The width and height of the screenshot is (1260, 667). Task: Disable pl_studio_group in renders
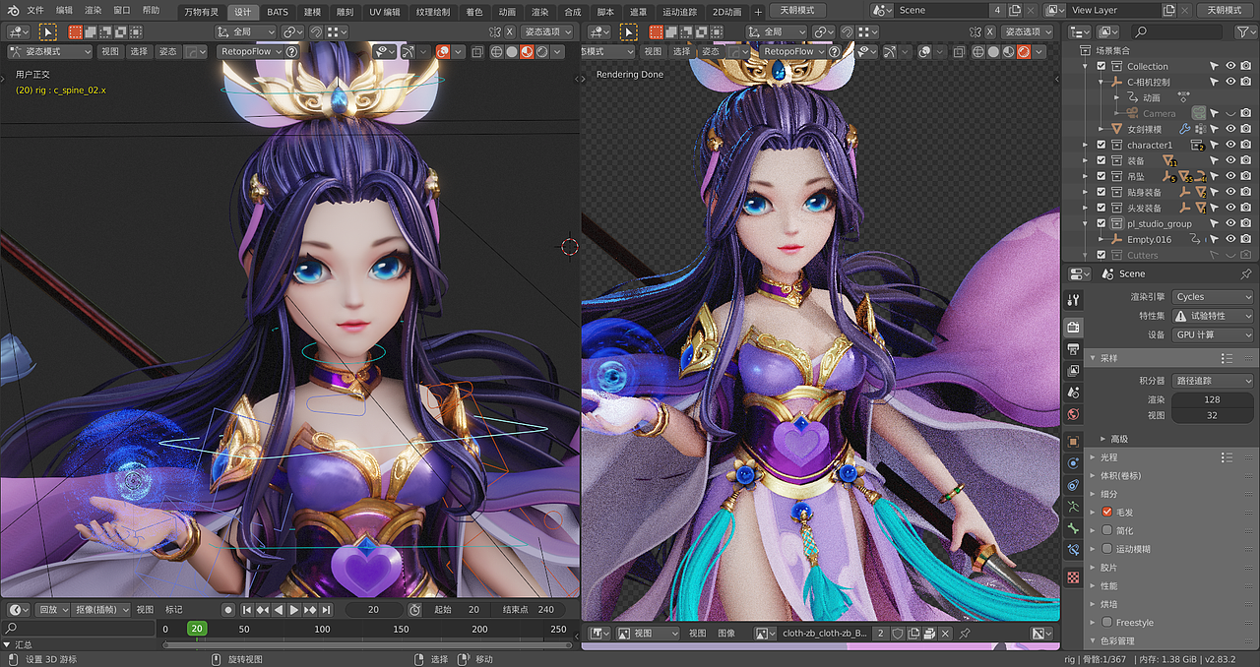tap(1246, 223)
